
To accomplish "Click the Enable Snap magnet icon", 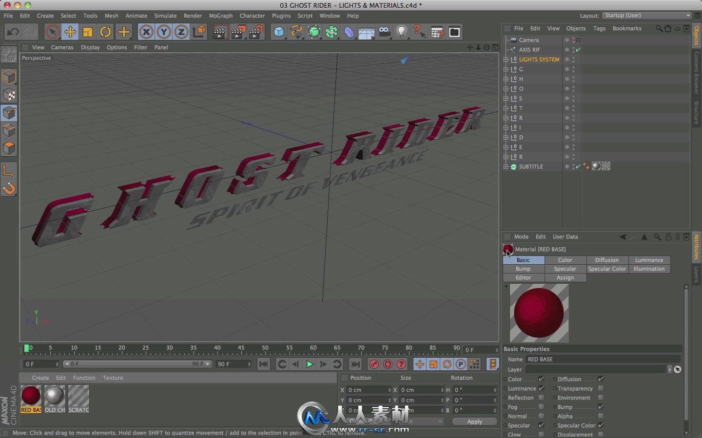I will click(x=9, y=188).
